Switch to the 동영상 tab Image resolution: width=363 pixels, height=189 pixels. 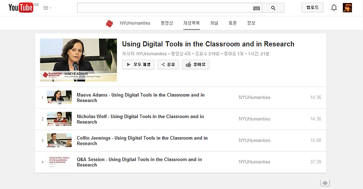pos(167,23)
